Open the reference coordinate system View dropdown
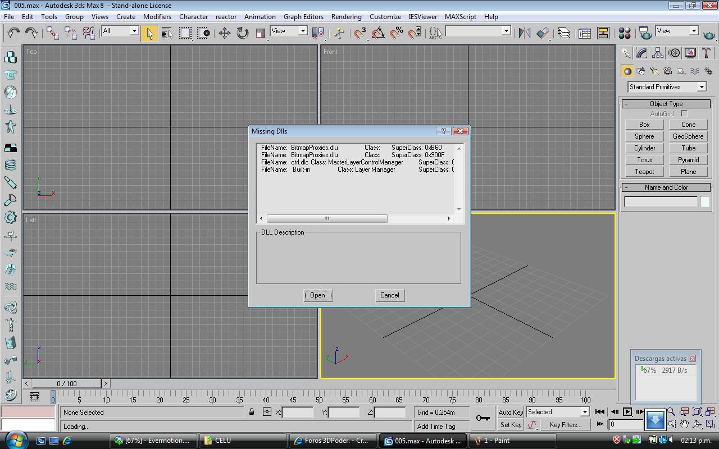This screenshot has height=449, width=719. [x=289, y=31]
